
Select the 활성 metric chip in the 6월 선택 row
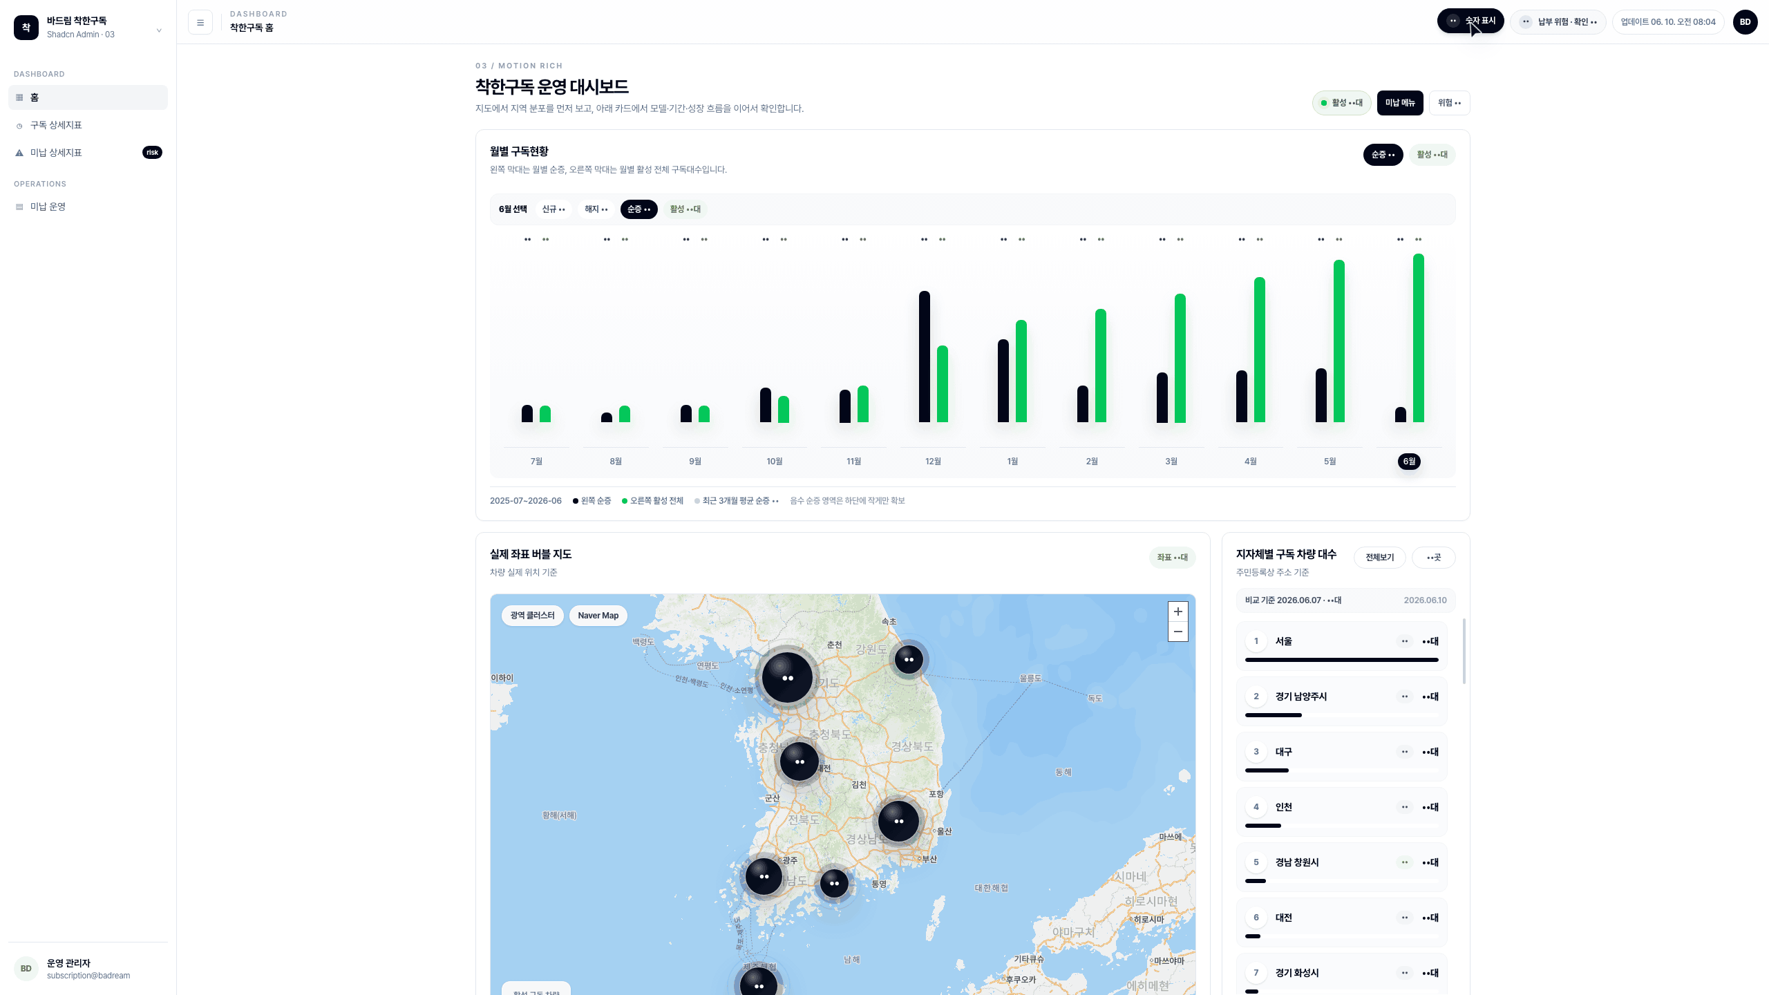[685, 209]
